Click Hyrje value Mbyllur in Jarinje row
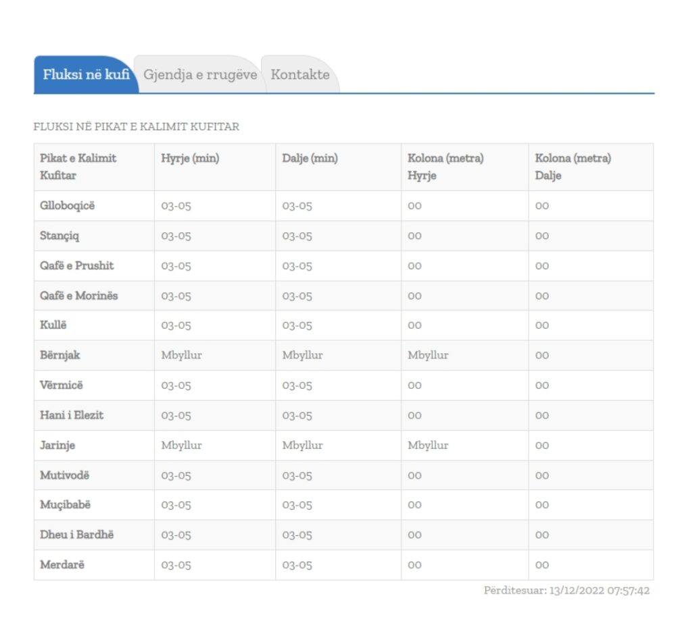 (x=181, y=446)
